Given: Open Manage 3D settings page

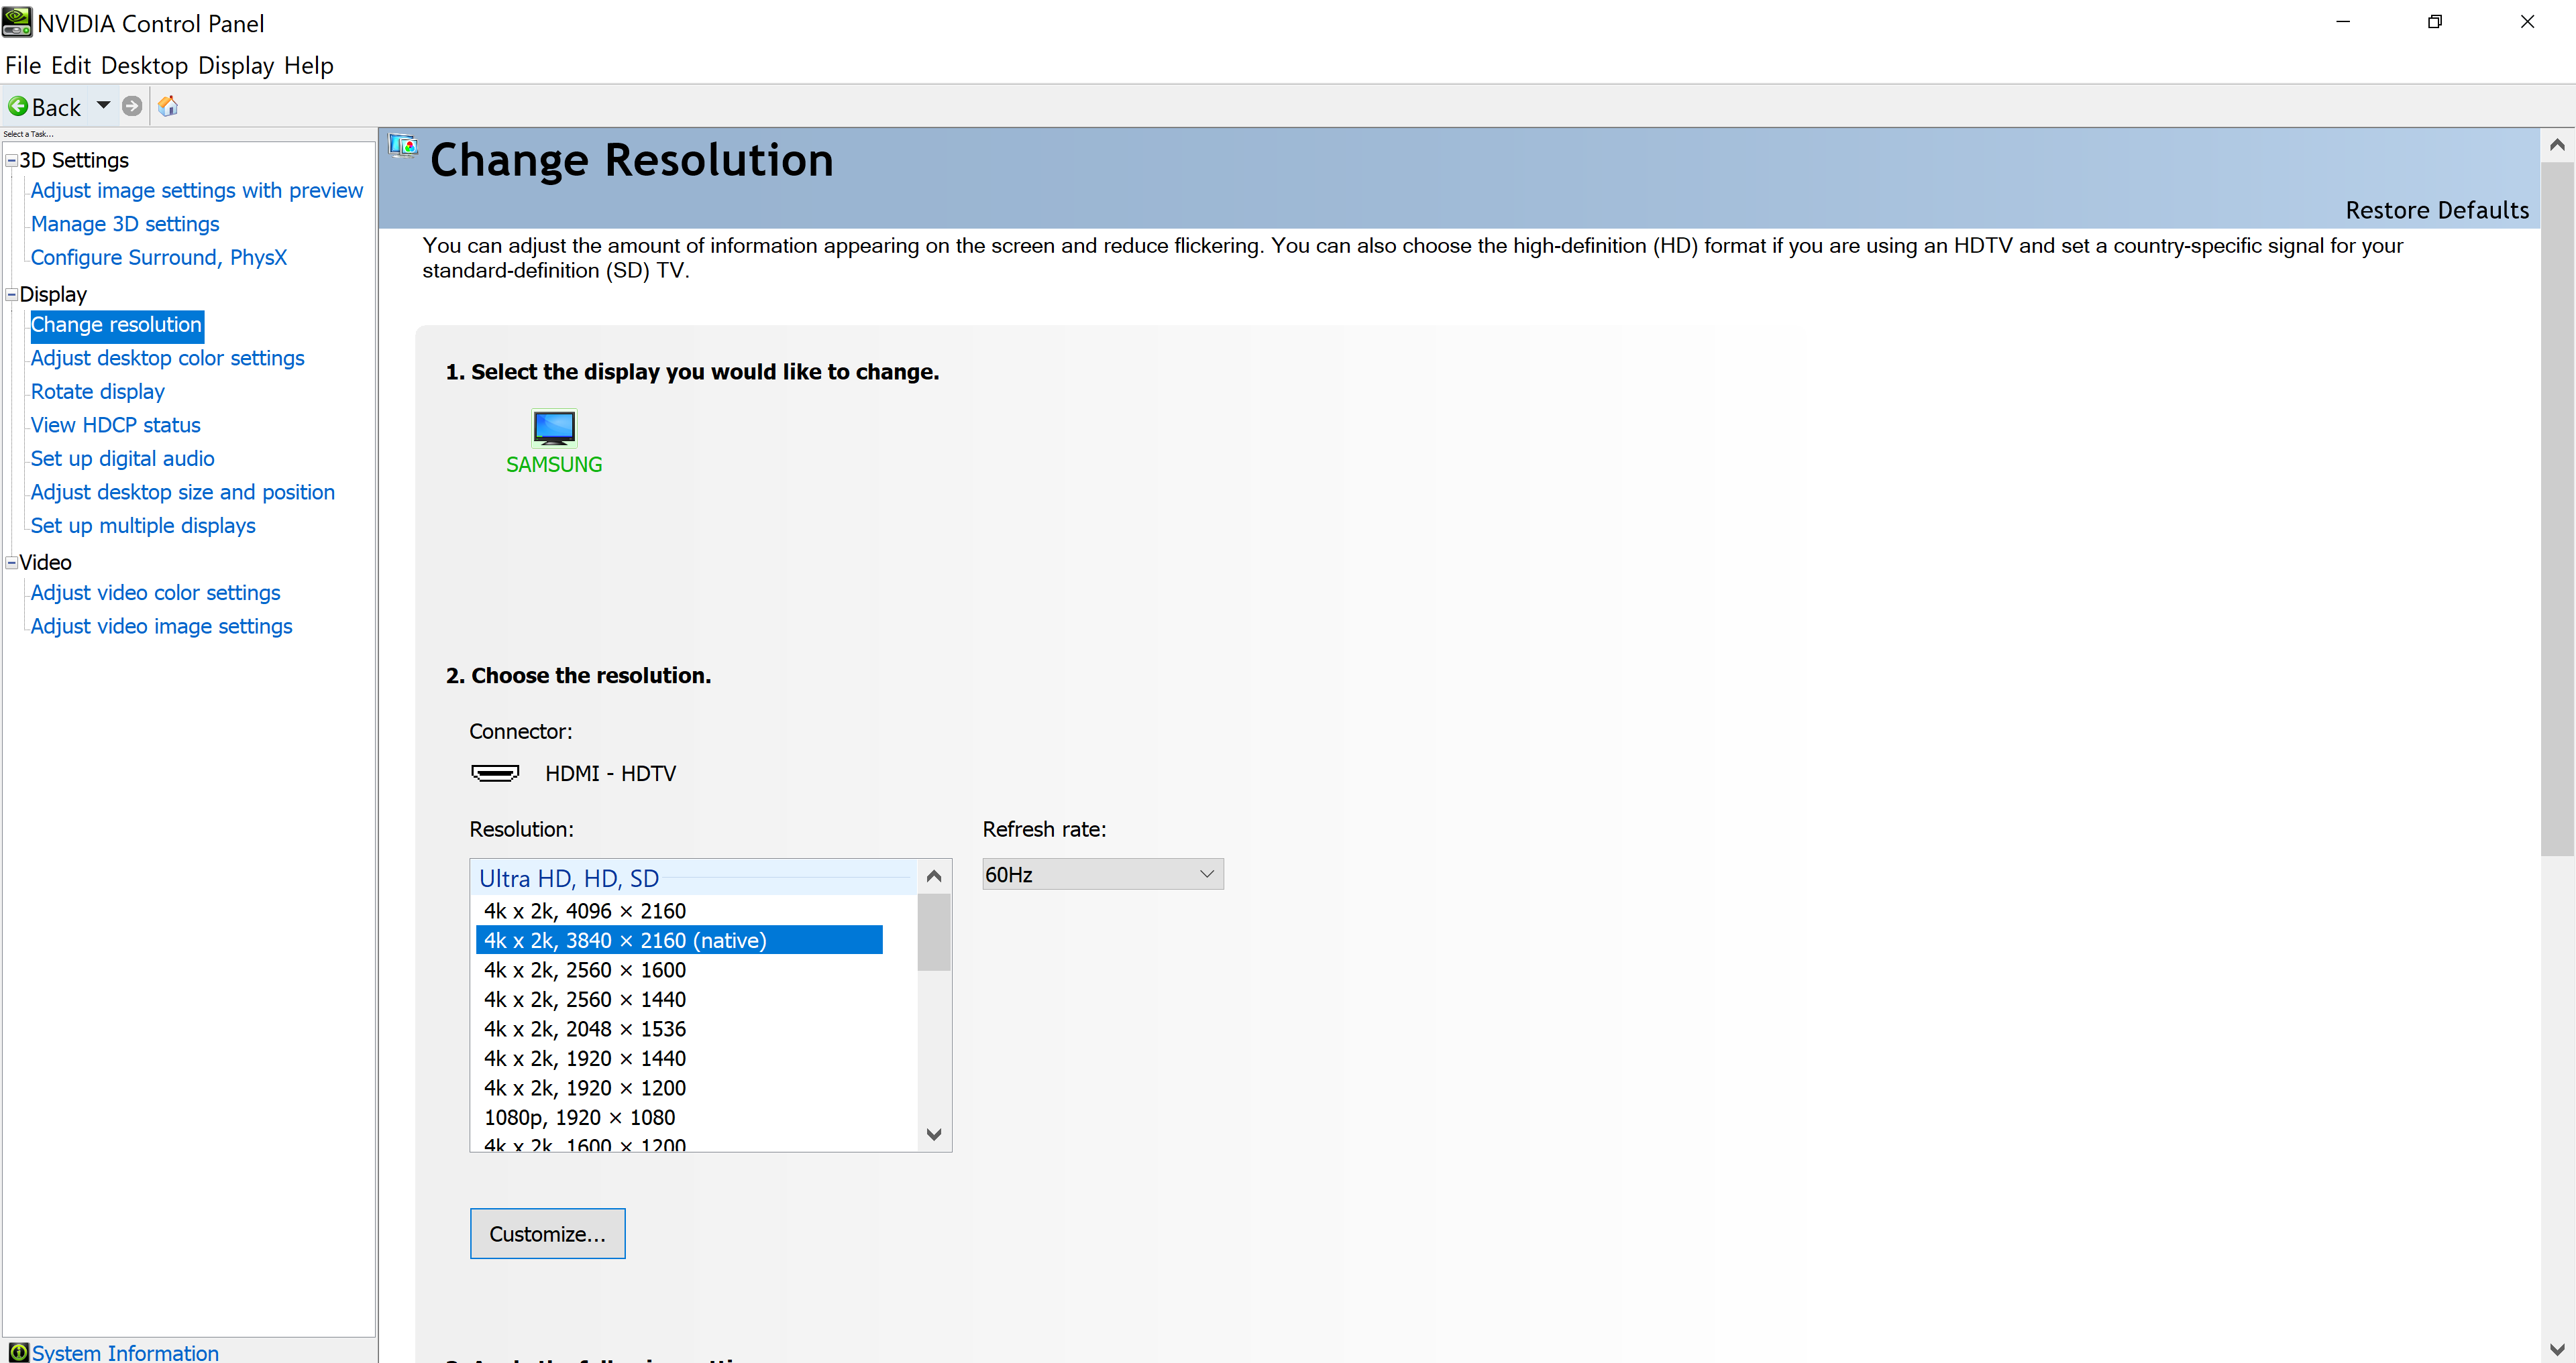Looking at the screenshot, I should 125,224.
